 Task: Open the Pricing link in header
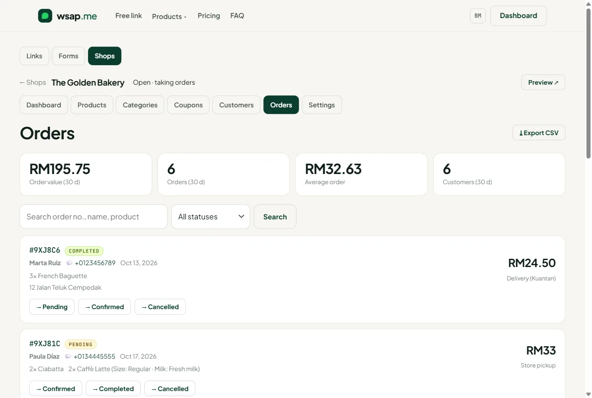click(x=209, y=16)
